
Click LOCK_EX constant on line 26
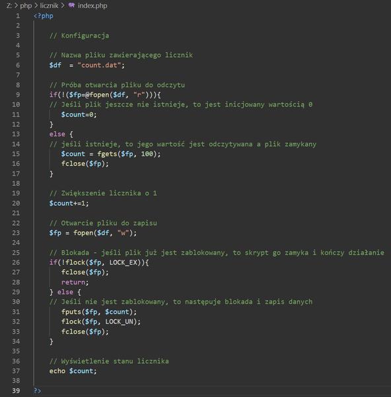click(124, 262)
